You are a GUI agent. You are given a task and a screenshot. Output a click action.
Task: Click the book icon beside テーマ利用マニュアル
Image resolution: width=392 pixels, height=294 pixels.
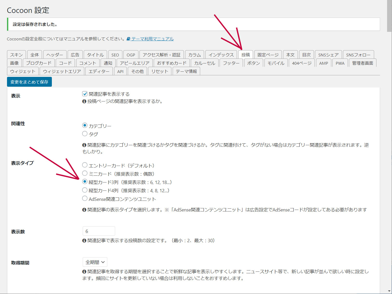(128, 39)
